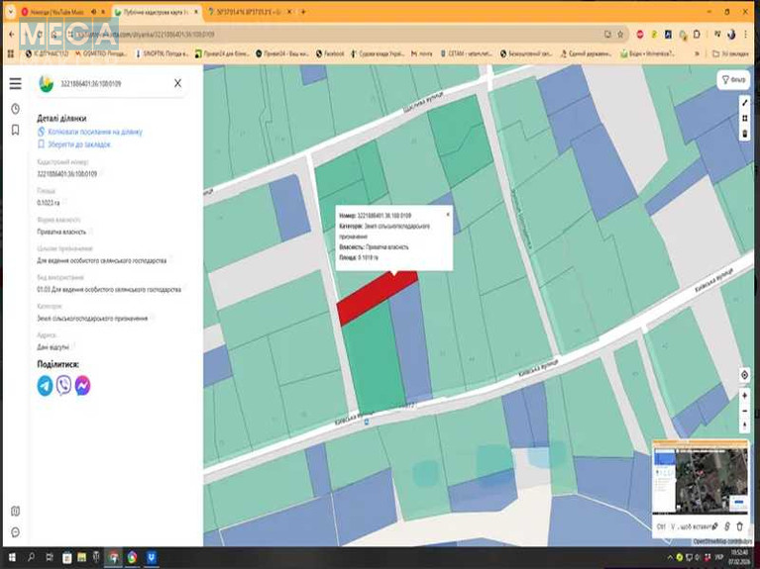Zoom in the map with plus button
The image size is (760, 569).
[745, 396]
